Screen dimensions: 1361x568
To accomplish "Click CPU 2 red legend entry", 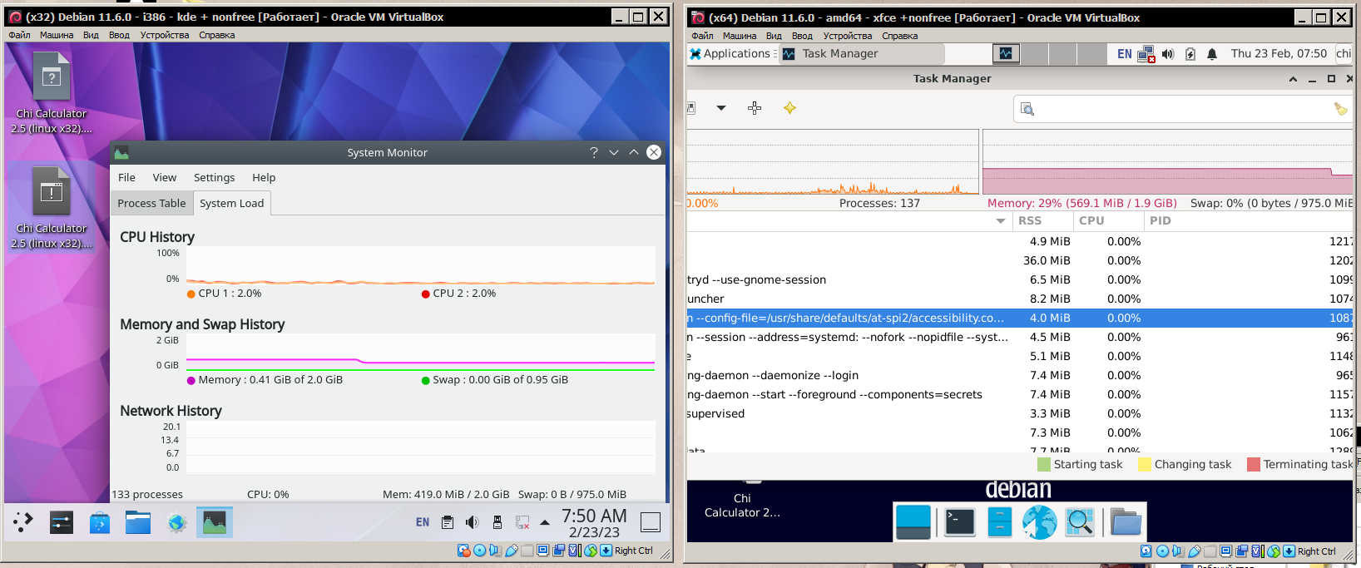I will (x=459, y=294).
